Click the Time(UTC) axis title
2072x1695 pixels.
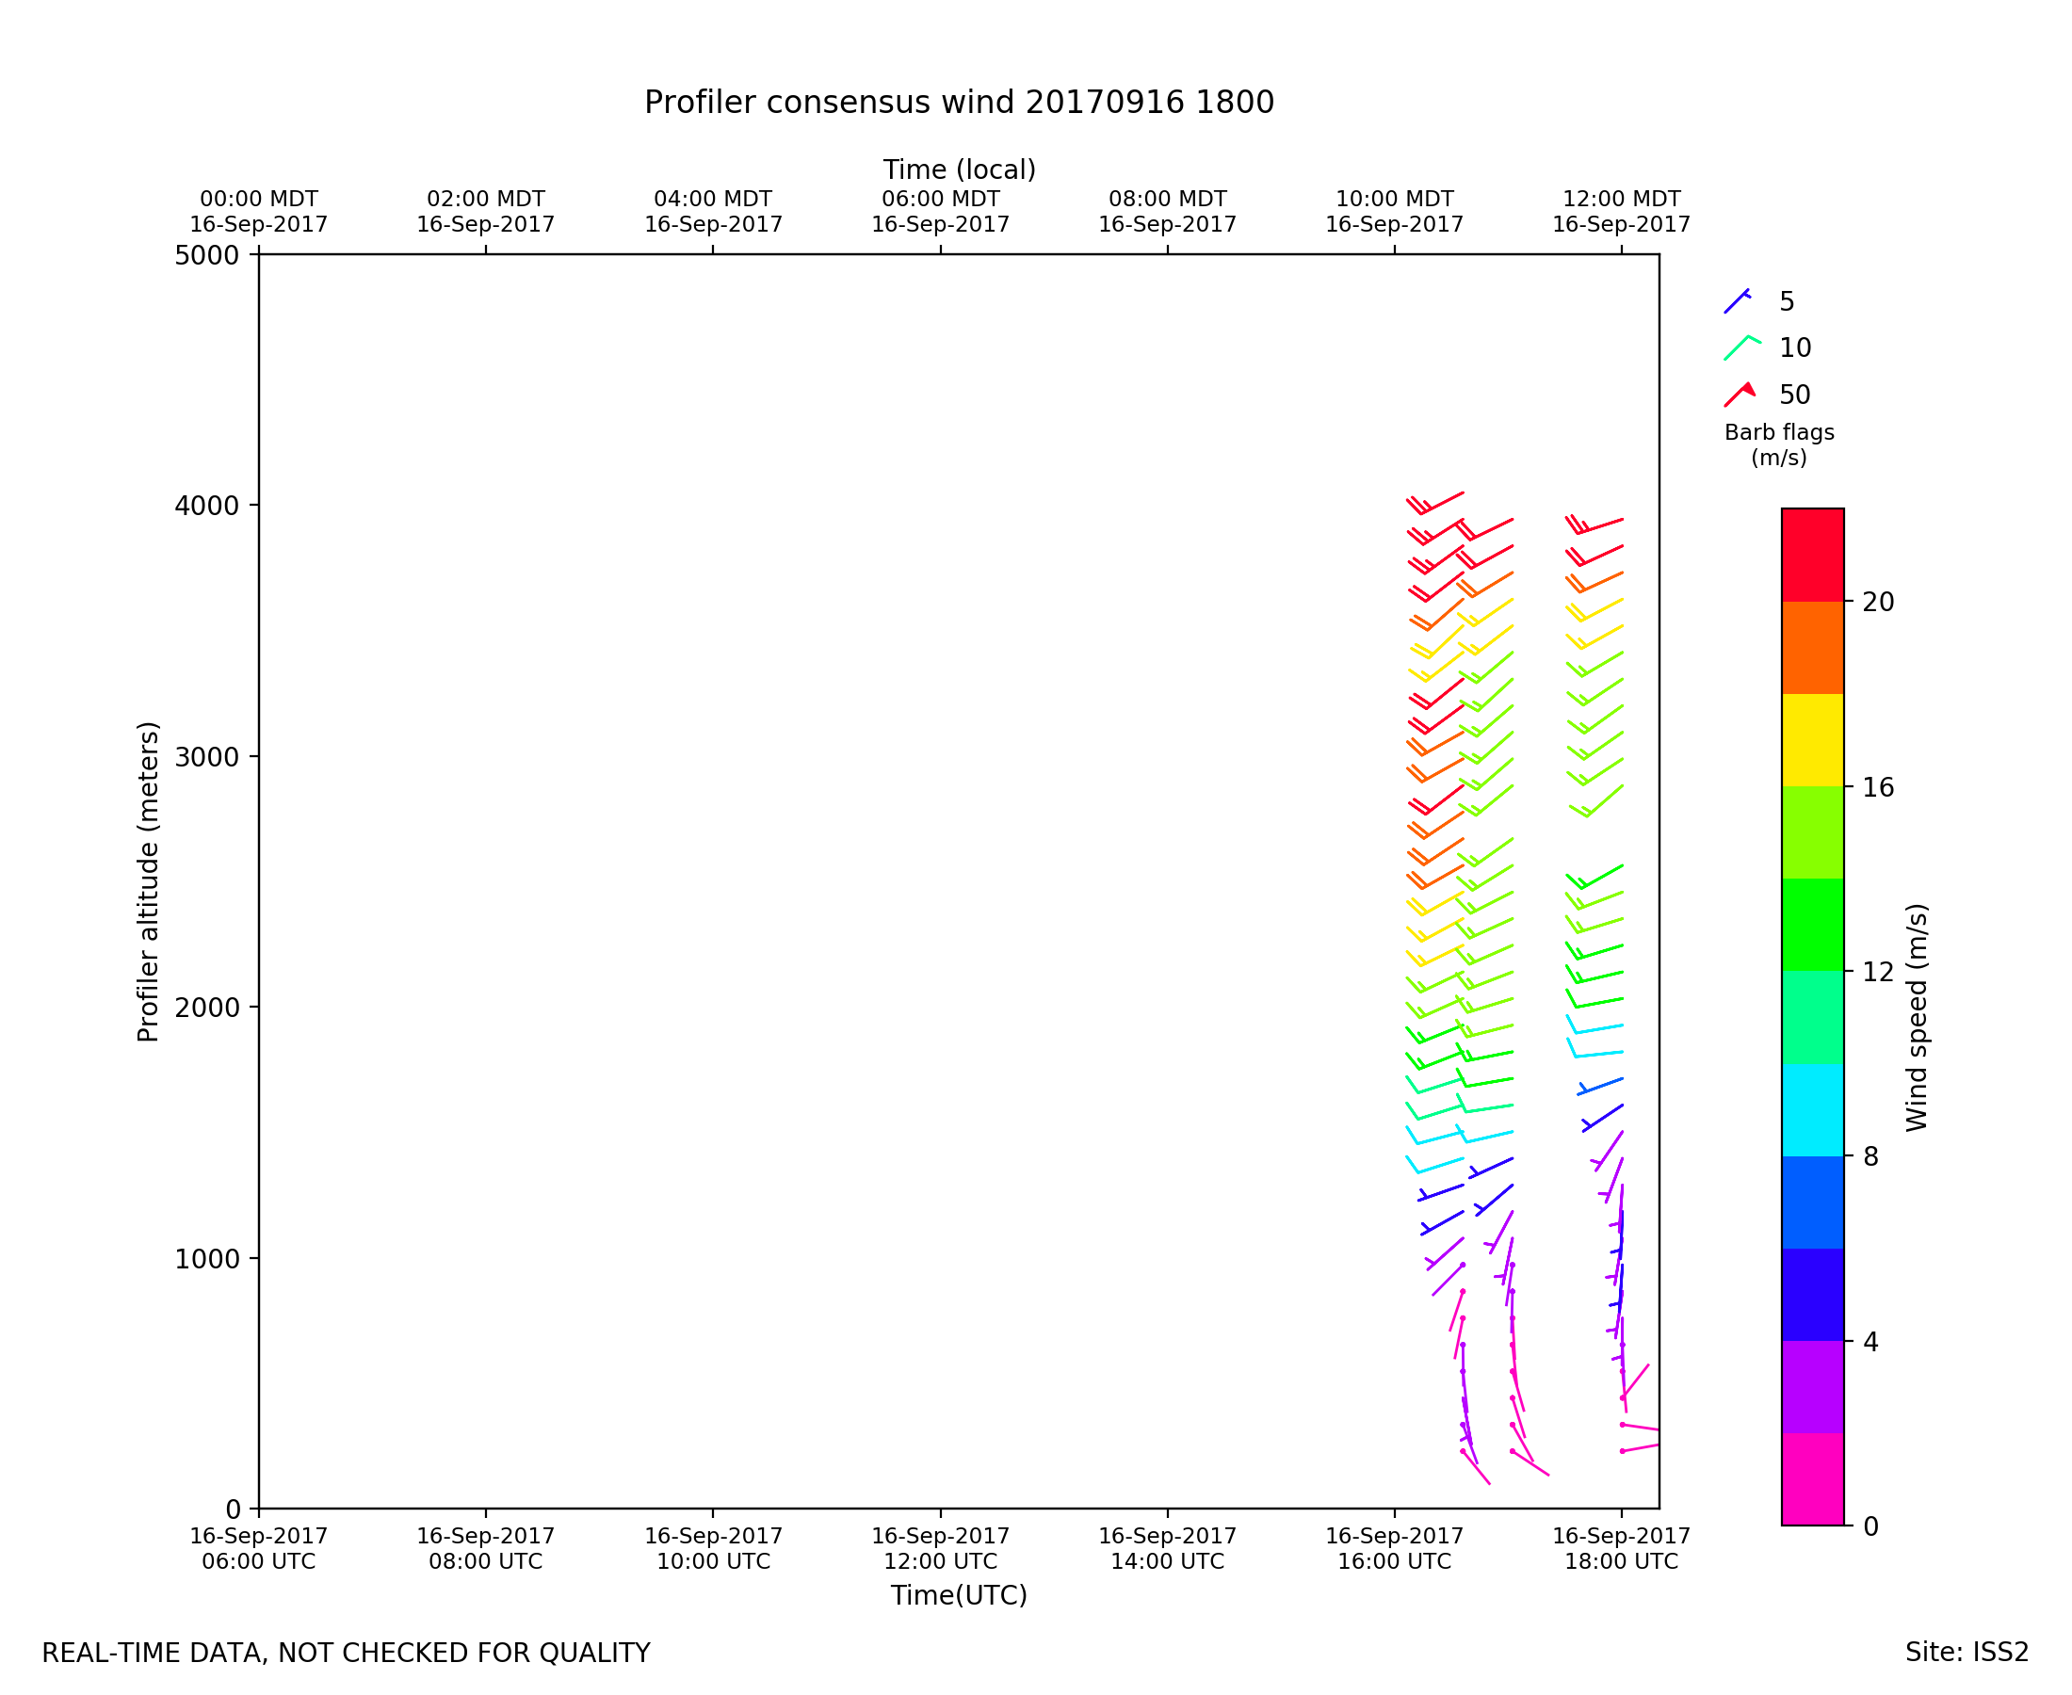[x=959, y=1594]
